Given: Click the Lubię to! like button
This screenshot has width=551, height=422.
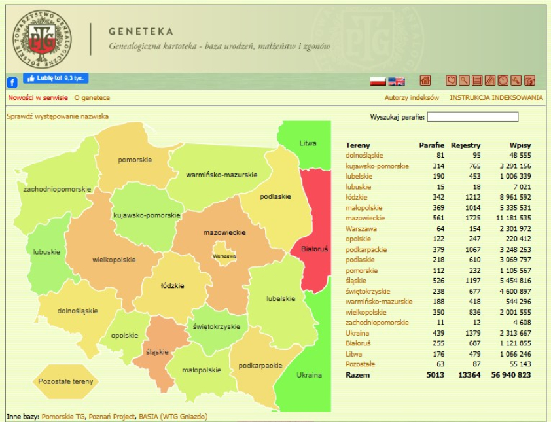Looking at the screenshot, I should (x=56, y=78).
